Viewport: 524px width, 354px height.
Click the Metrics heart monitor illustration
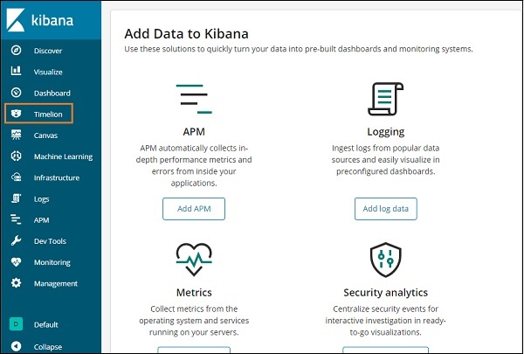pos(193,260)
